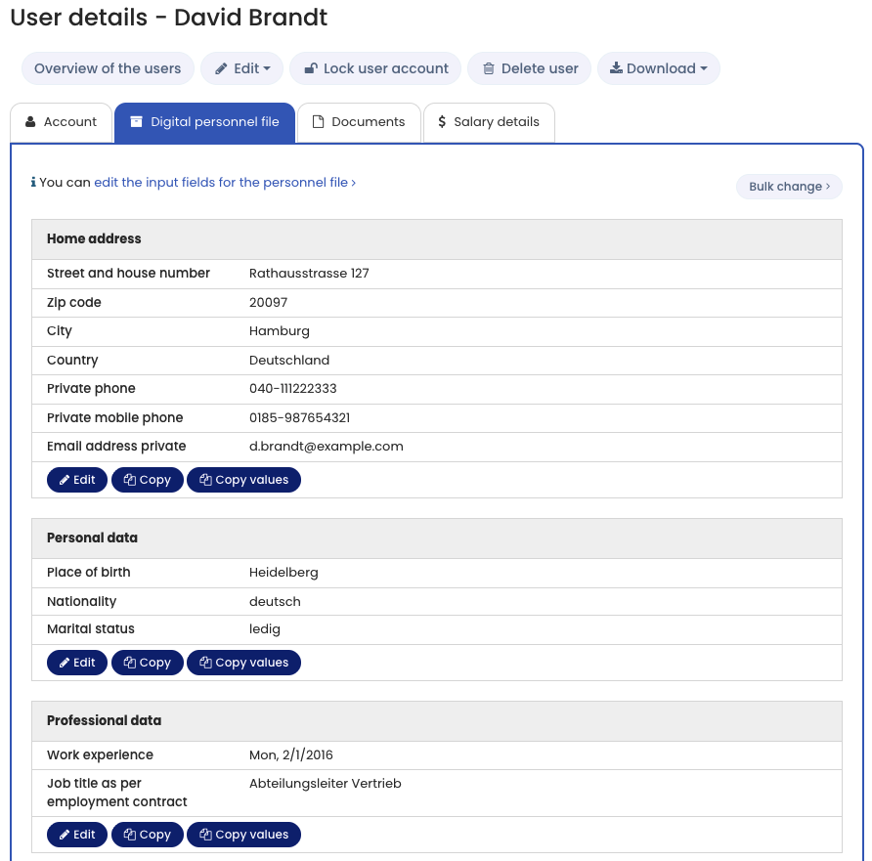
Task: Click the Bulk change button
Action: (788, 187)
